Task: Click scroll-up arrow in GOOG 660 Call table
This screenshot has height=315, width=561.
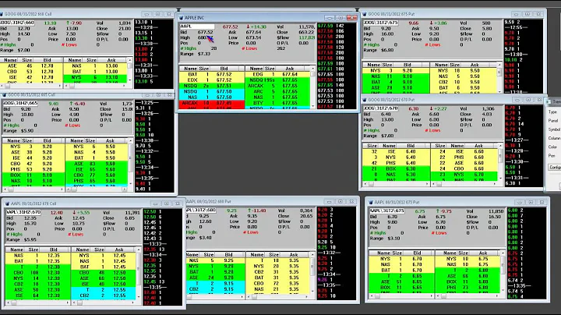Action: 130,61
